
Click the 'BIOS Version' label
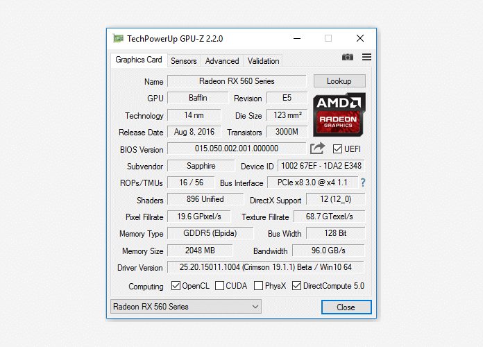pyautogui.click(x=142, y=150)
